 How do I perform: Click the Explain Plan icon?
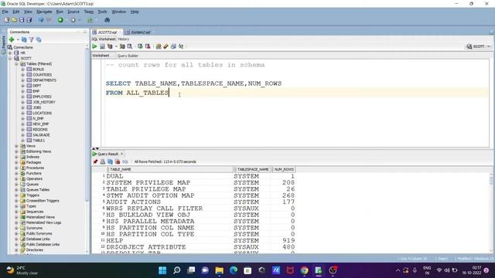(110, 46)
